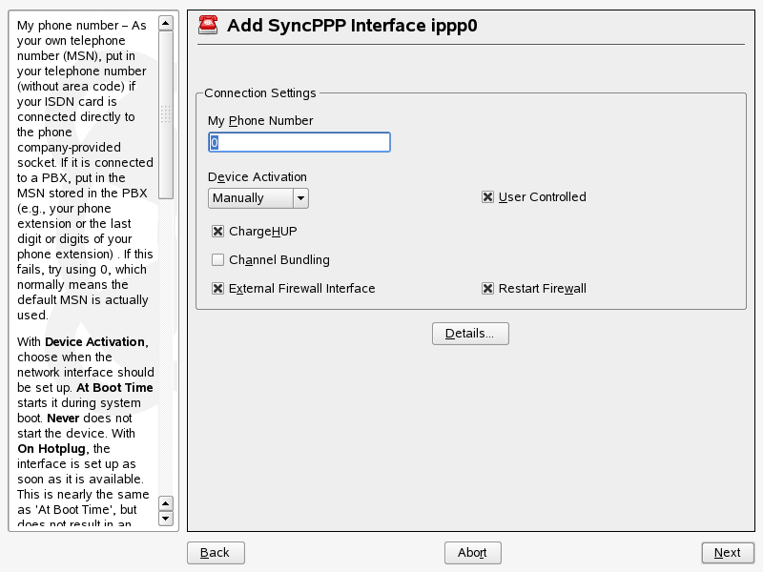Uncheck External Firewall Interface
Screen dimensions: 763x572
pos(218,289)
